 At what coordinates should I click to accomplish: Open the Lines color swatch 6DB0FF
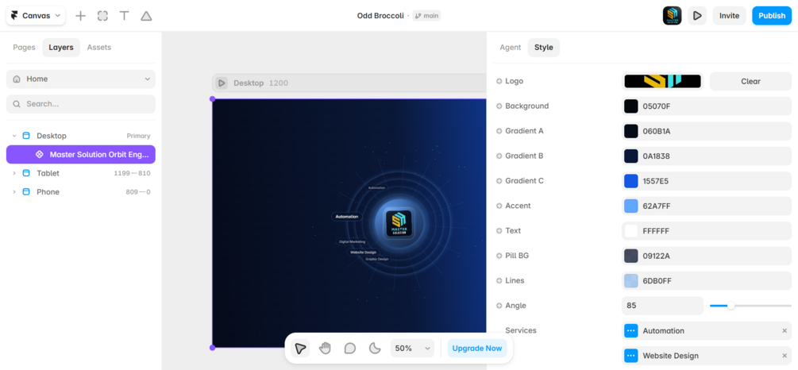click(x=631, y=281)
